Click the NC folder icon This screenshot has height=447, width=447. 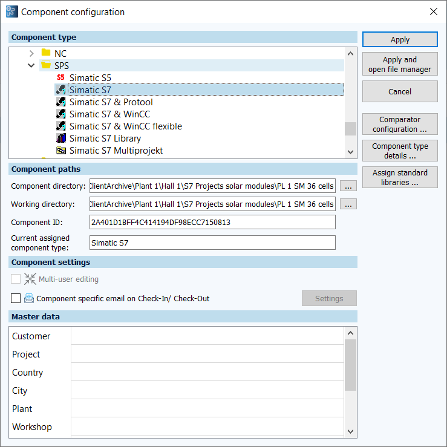click(46, 53)
